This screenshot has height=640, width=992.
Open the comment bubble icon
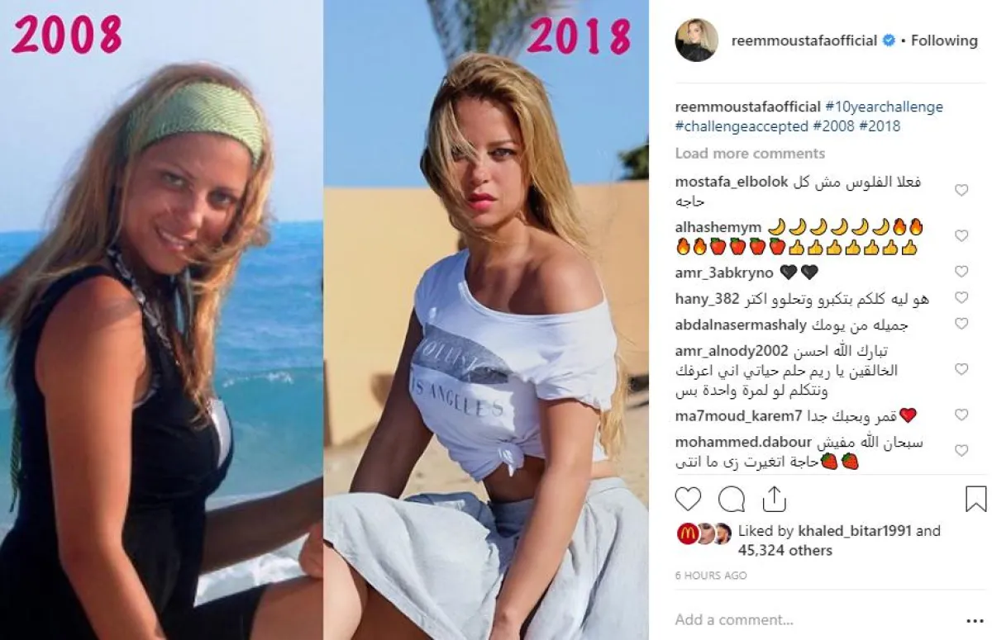(x=732, y=500)
